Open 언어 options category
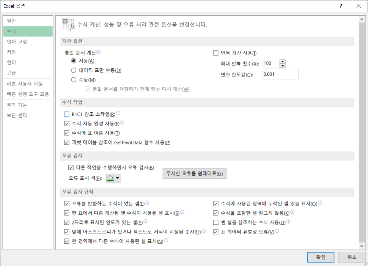This screenshot has height=266, width=368. coord(28,62)
